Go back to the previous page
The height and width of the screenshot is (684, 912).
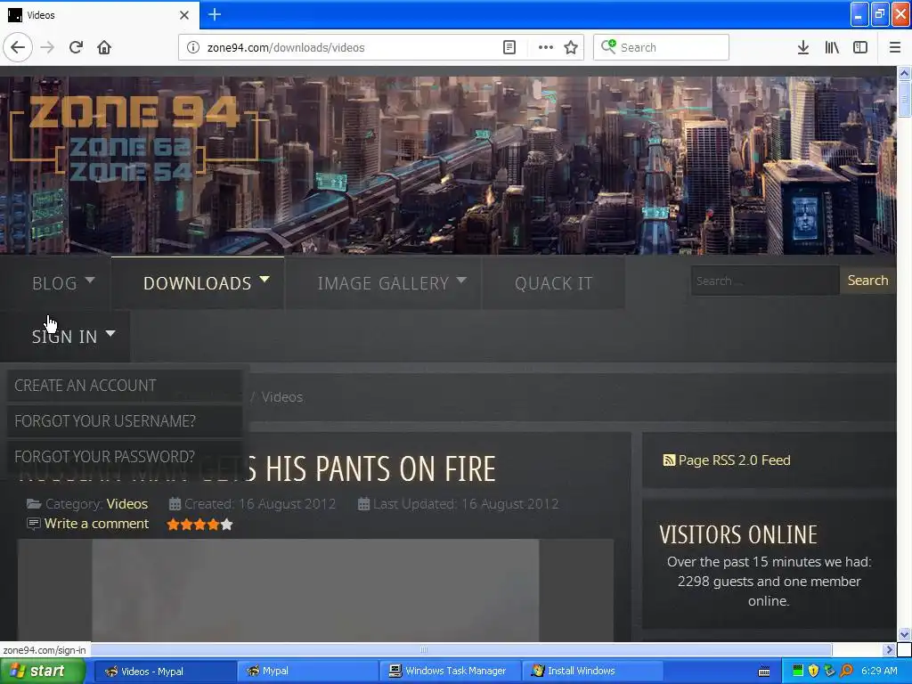[x=18, y=48]
